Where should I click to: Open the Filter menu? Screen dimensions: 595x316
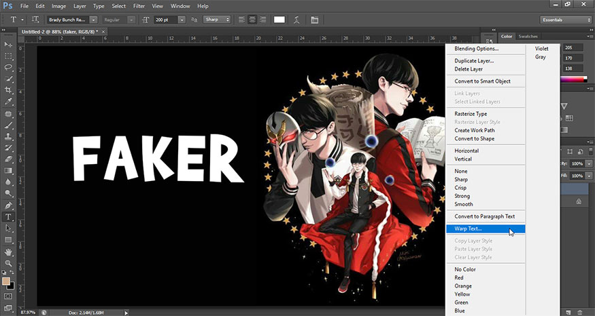click(139, 6)
